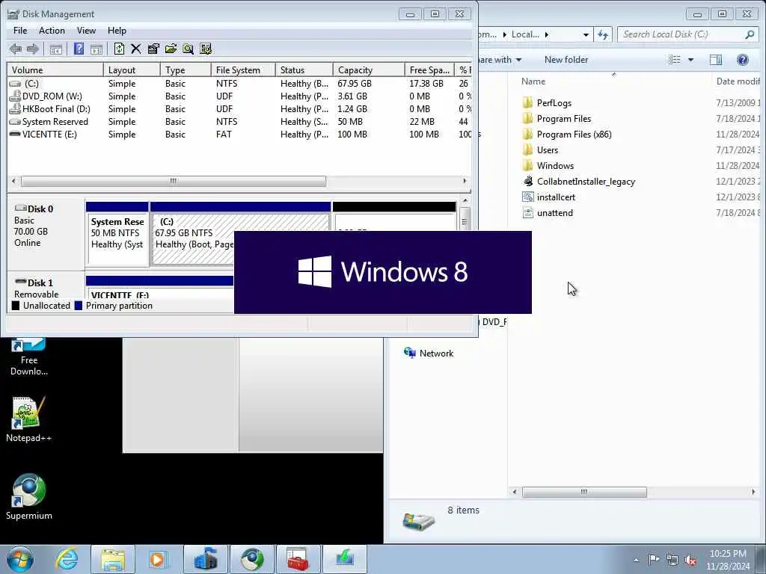Select the System Reserved volume row
Image resolution: width=766 pixels, height=574 pixels.
239,122
